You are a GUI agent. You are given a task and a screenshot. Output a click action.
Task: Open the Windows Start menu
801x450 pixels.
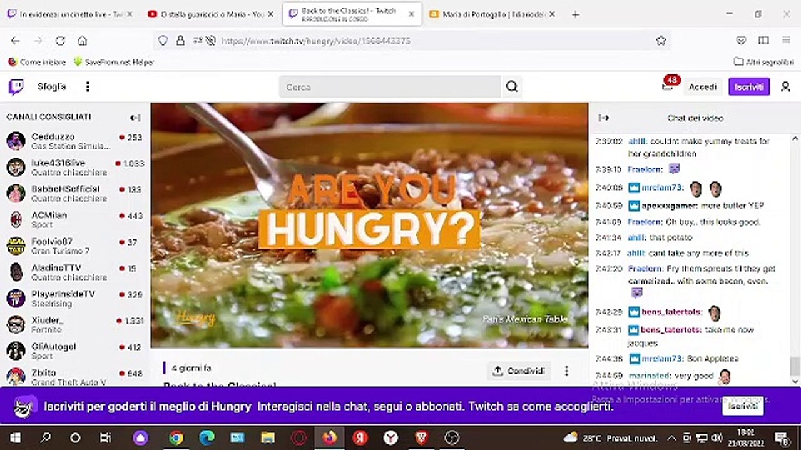point(15,437)
